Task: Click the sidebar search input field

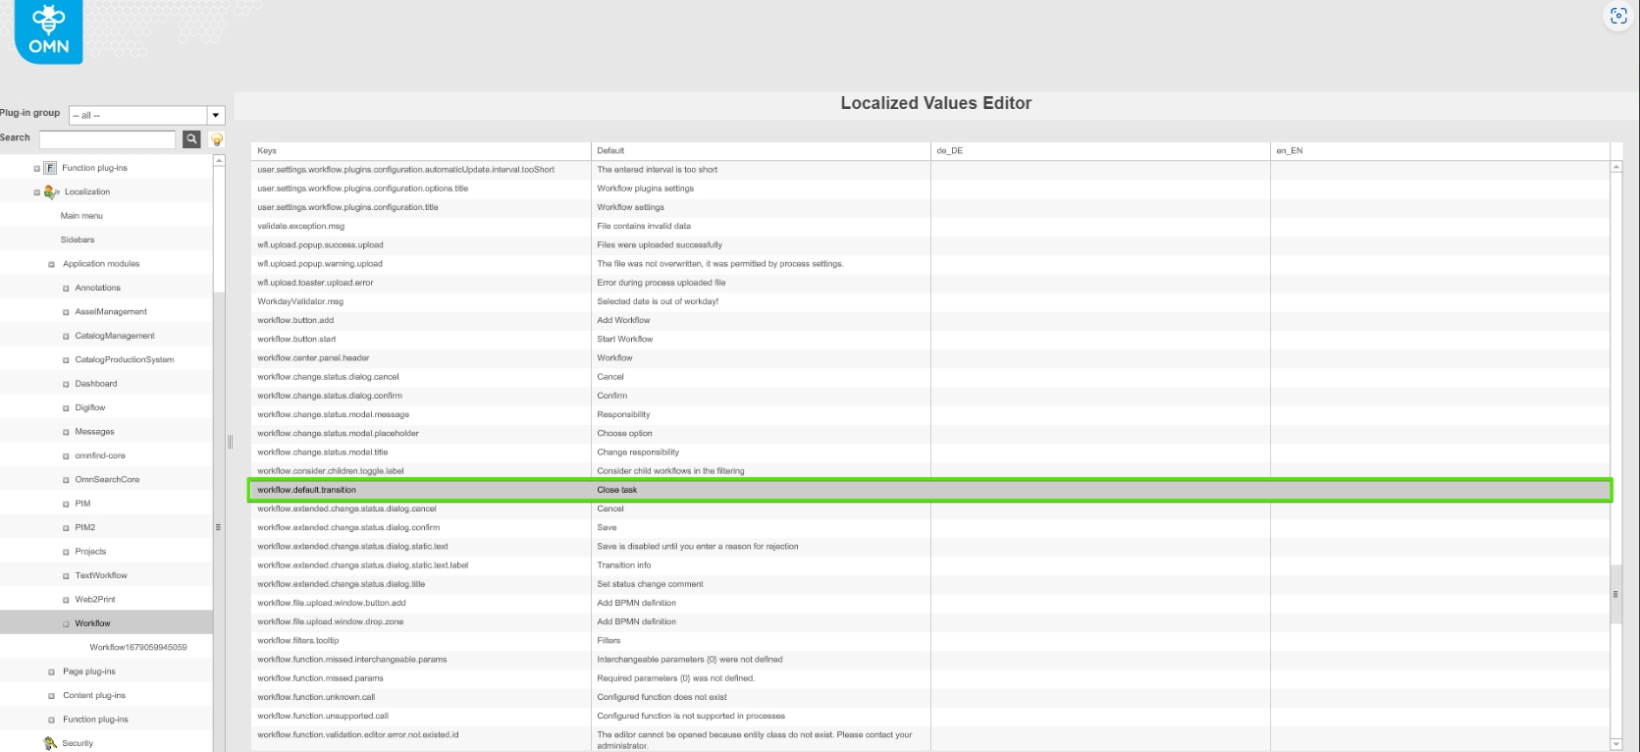Action: (x=107, y=139)
